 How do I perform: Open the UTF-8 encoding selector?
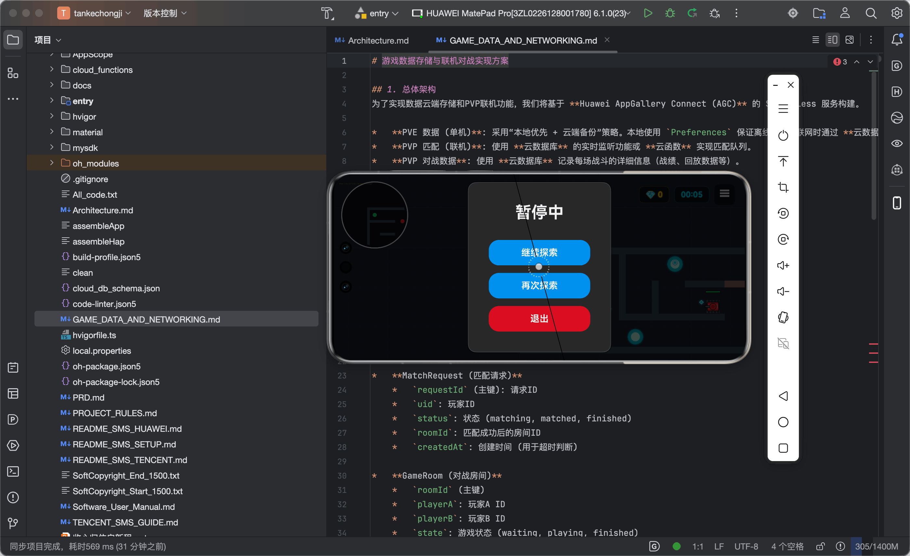pos(746,546)
